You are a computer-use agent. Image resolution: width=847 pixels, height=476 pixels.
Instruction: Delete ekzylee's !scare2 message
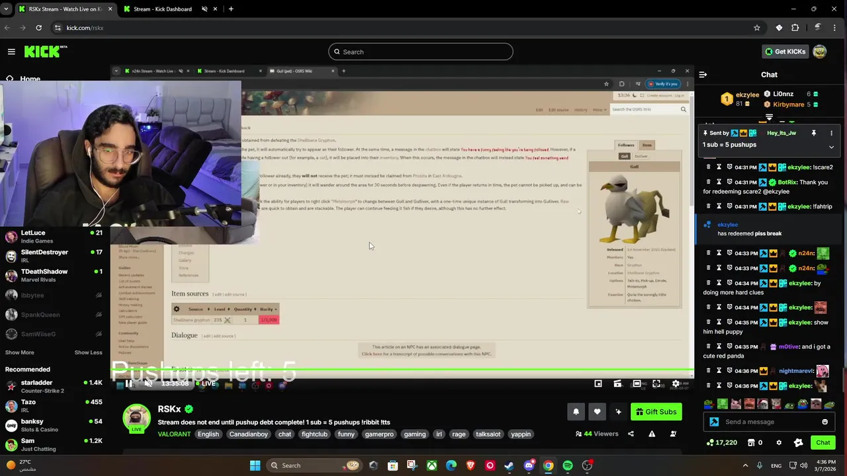click(709, 167)
